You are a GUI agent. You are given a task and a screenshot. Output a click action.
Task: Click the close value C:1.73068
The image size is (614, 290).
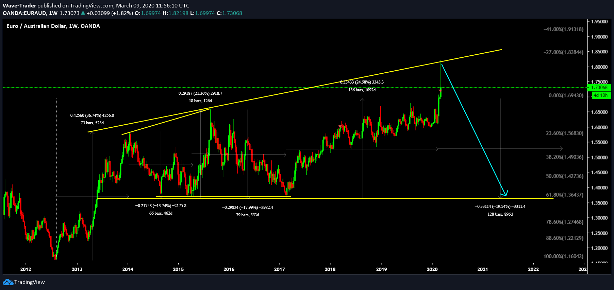tap(229, 13)
